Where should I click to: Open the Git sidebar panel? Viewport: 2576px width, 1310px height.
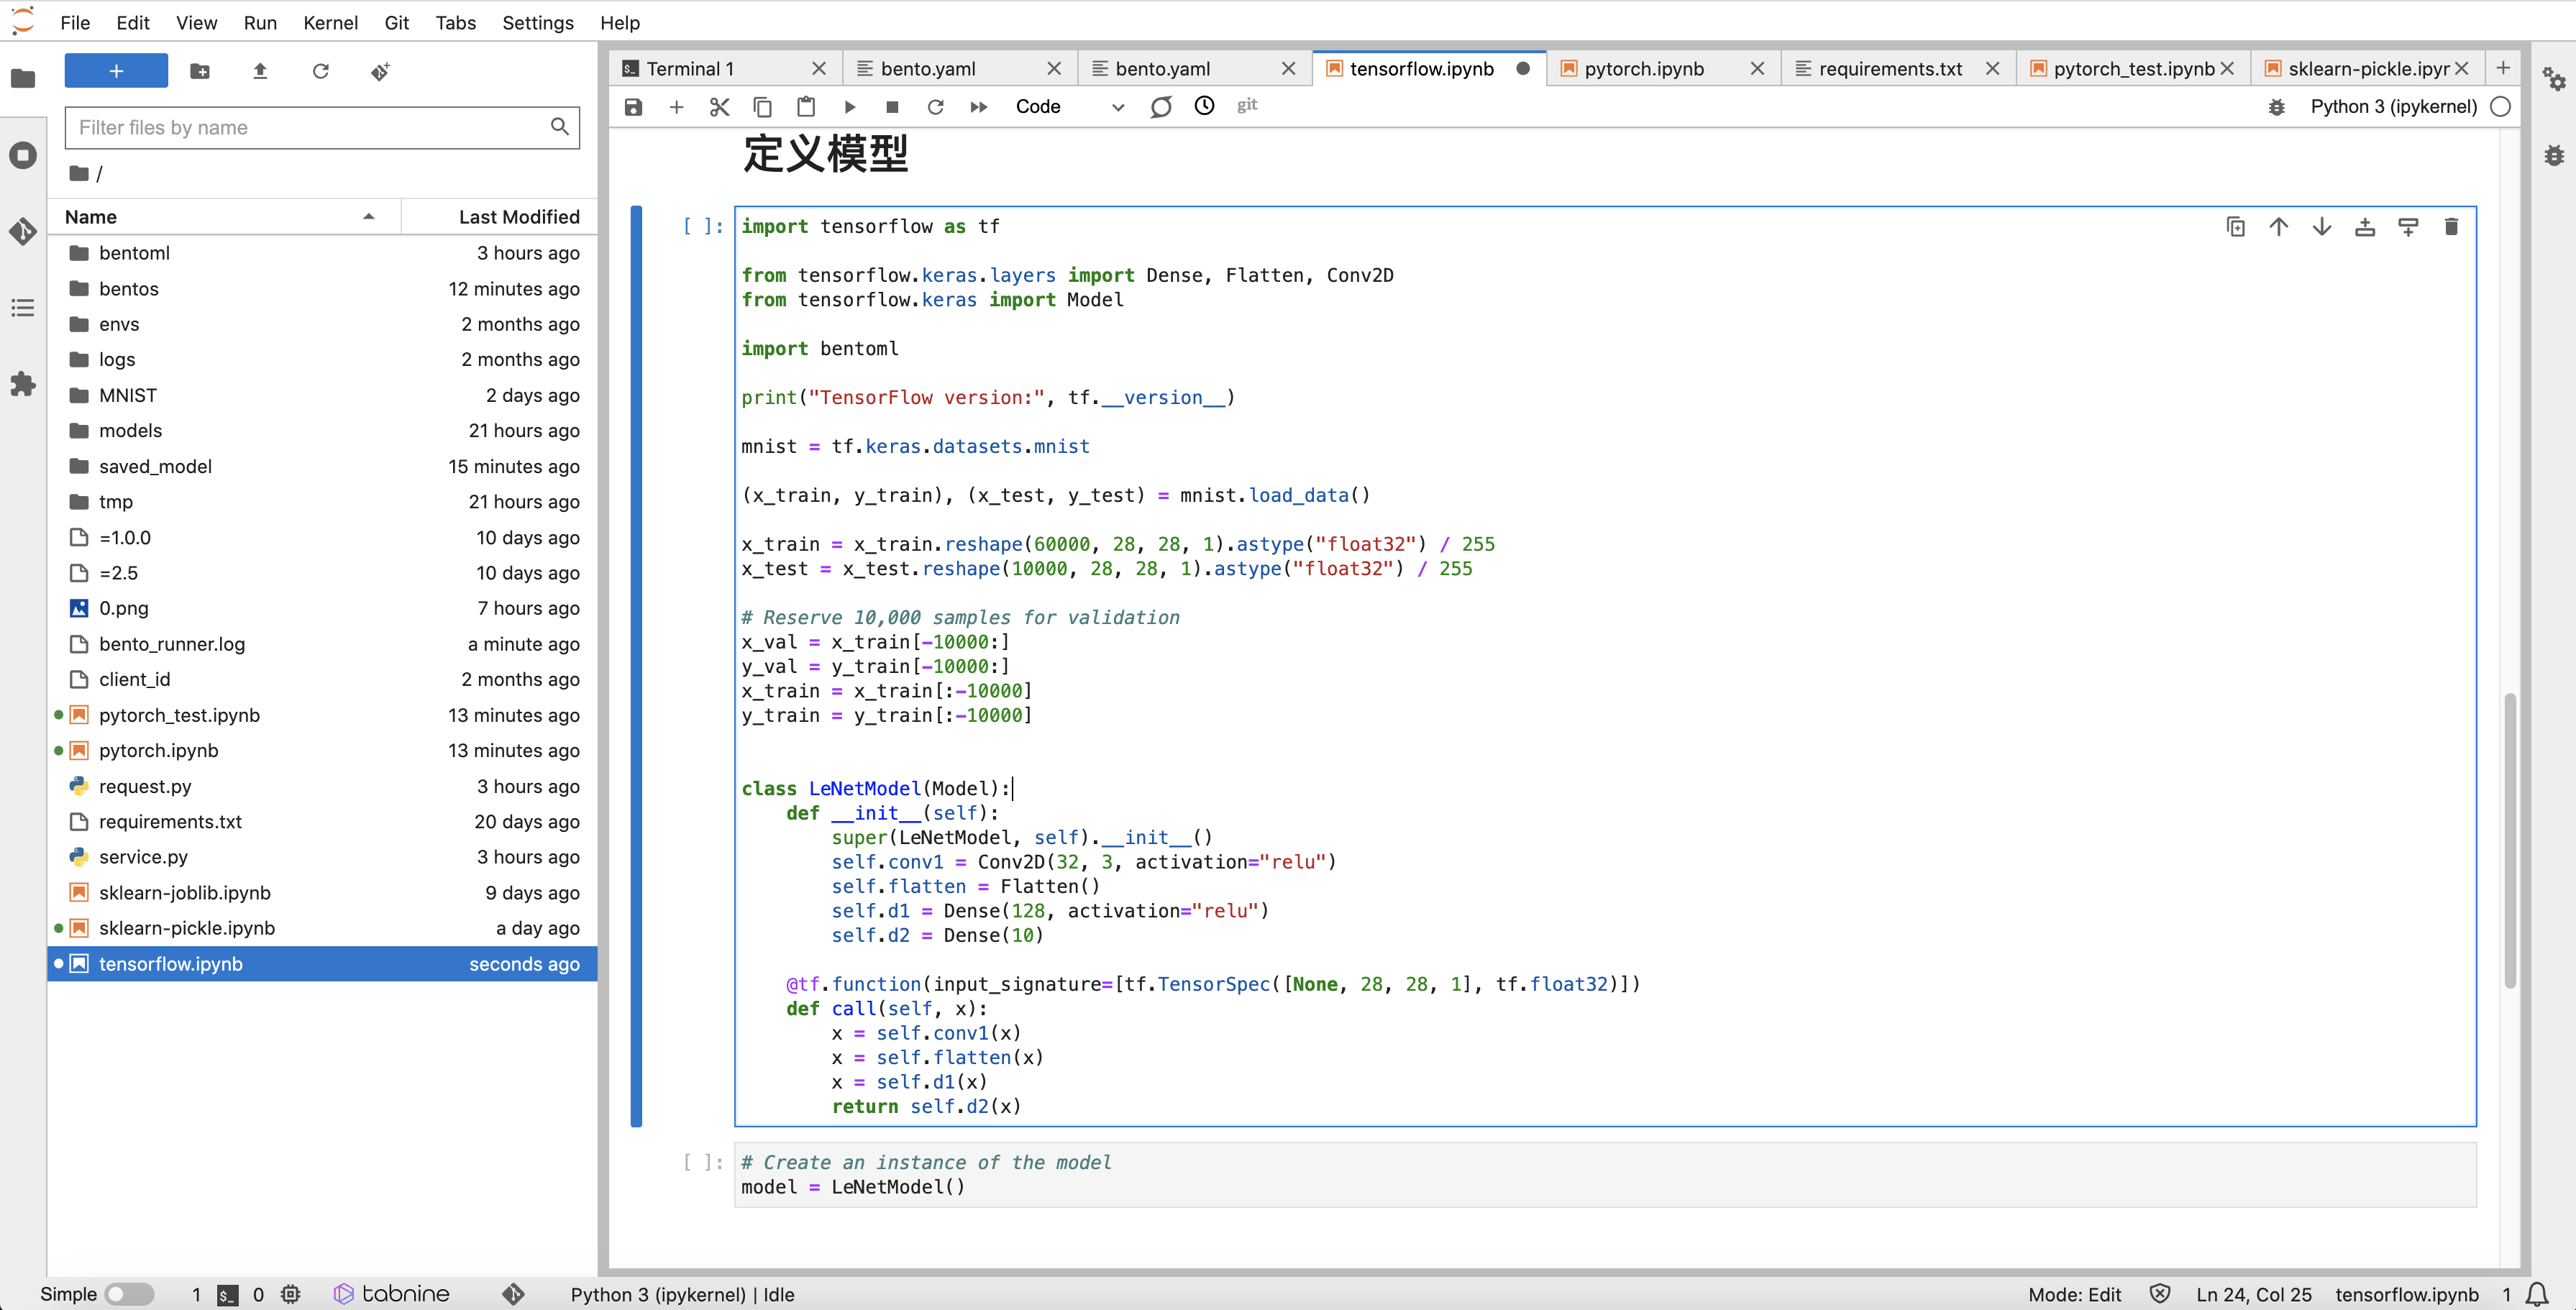click(23, 231)
